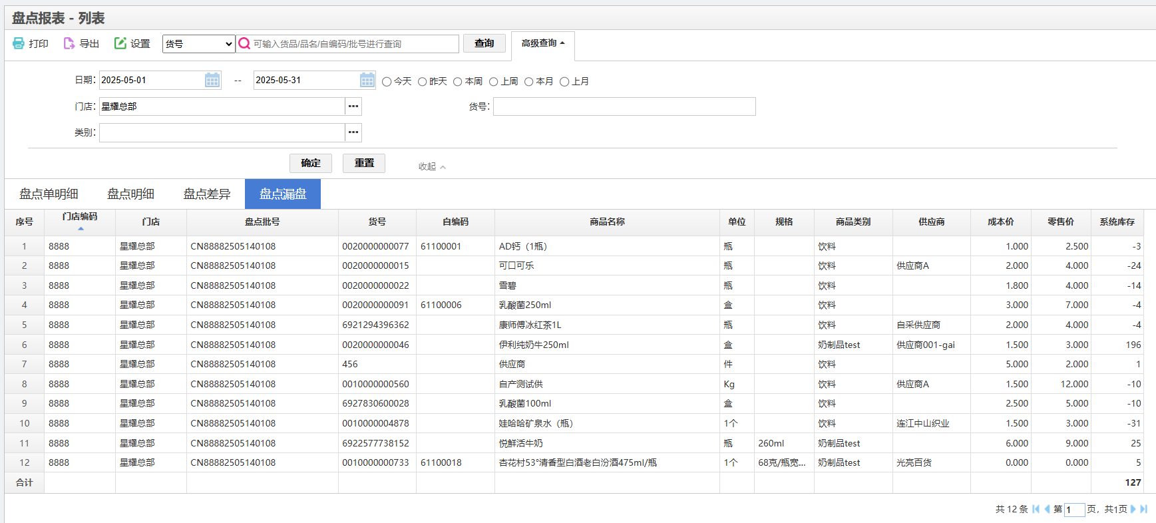This screenshot has width=1156, height=523.
Task: Click the 导出 export label
Action: (x=89, y=44)
